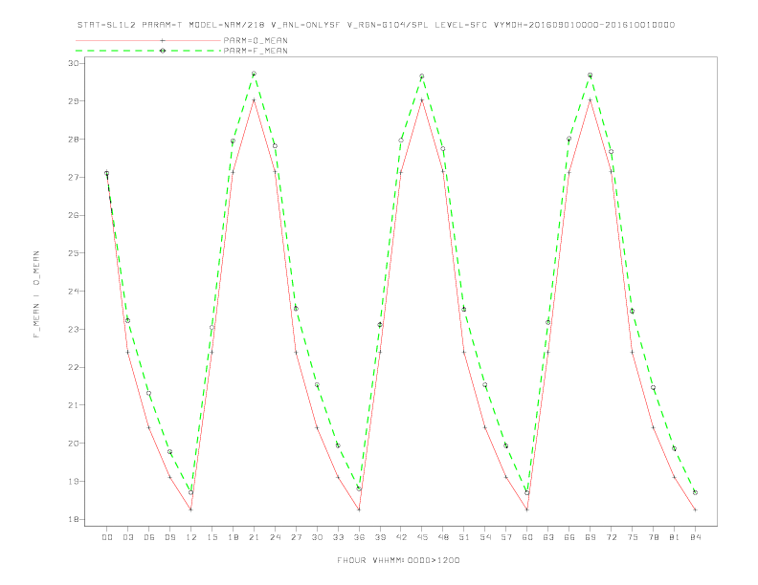
Task: Click x-axis forecast hour label 63
Action: point(548,537)
